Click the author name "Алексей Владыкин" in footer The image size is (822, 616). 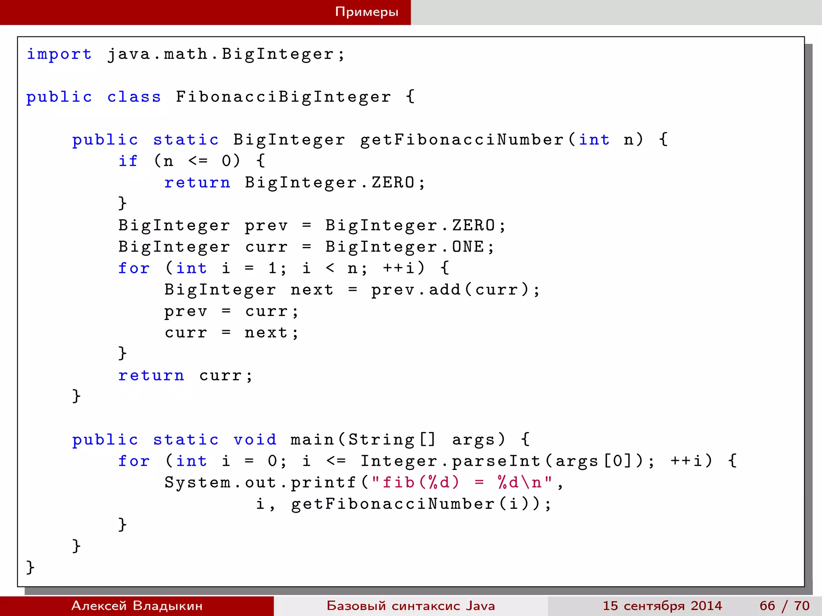pyautogui.click(x=137, y=606)
